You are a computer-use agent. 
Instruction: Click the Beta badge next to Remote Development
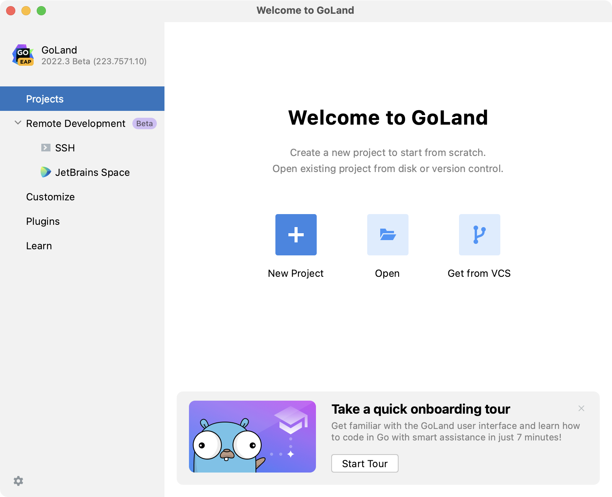pyautogui.click(x=145, y=123)
